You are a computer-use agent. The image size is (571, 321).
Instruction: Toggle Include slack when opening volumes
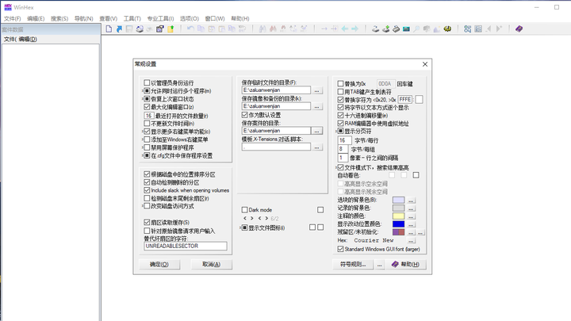click(147, 190)
